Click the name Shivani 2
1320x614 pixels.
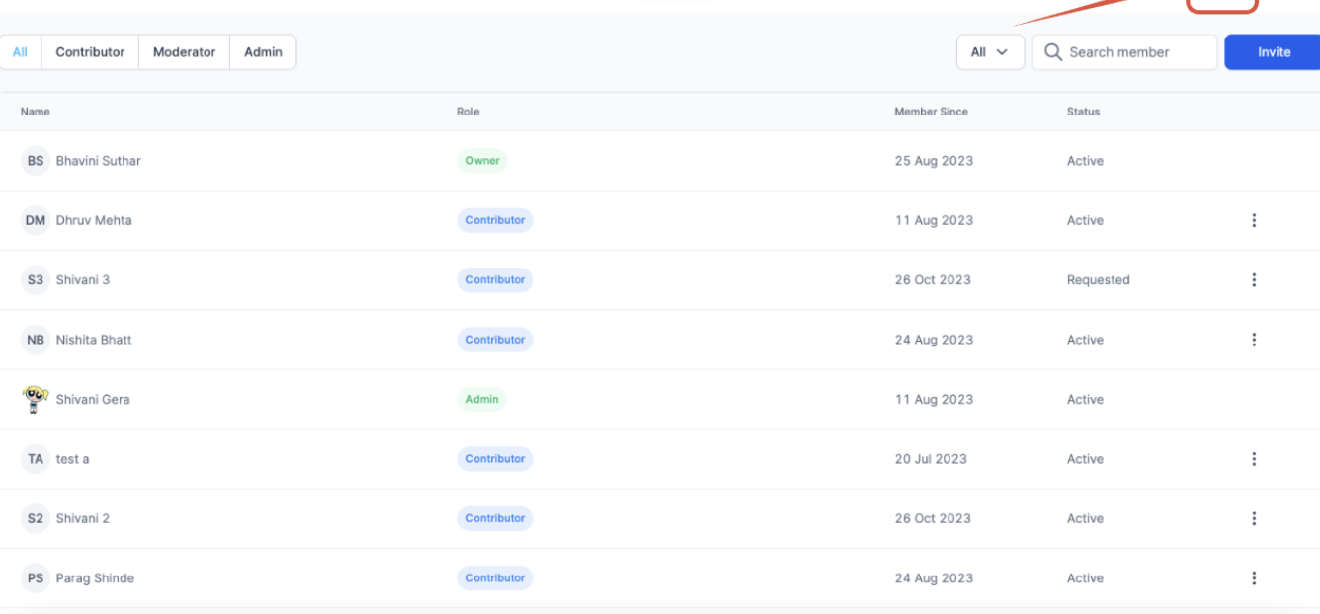pyautogui.click(x=83, y=518)
